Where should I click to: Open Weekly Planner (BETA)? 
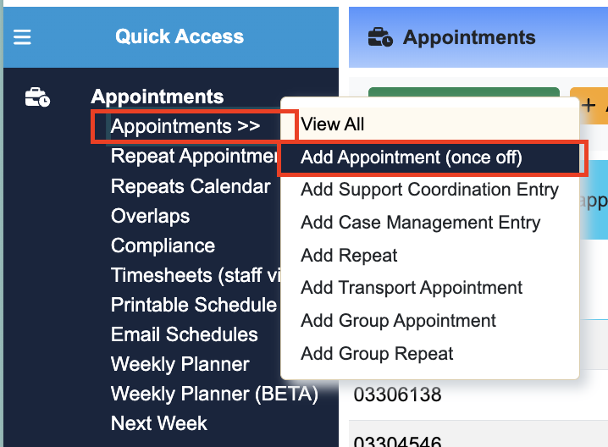click(214, 394)
